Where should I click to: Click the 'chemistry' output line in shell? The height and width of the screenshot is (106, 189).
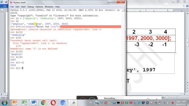(x=18, y=35)
